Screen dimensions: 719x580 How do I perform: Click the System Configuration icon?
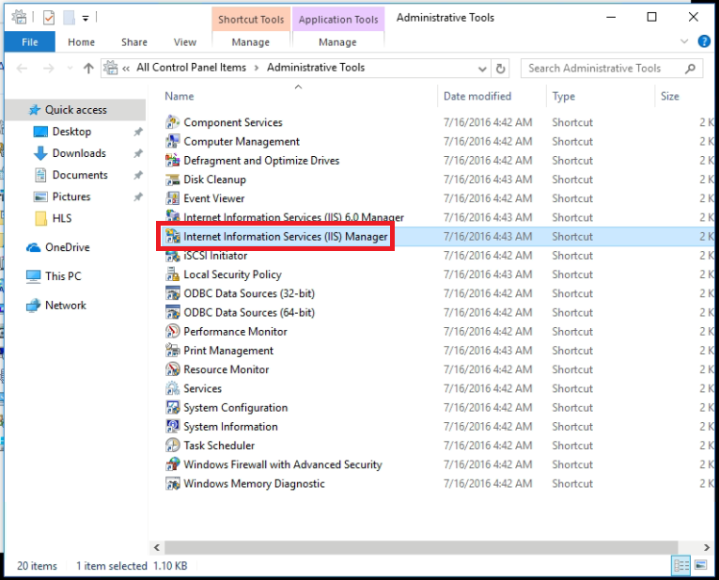(172, 408)
